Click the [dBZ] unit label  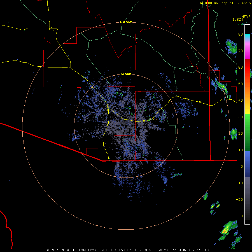(x=238, y=20)
